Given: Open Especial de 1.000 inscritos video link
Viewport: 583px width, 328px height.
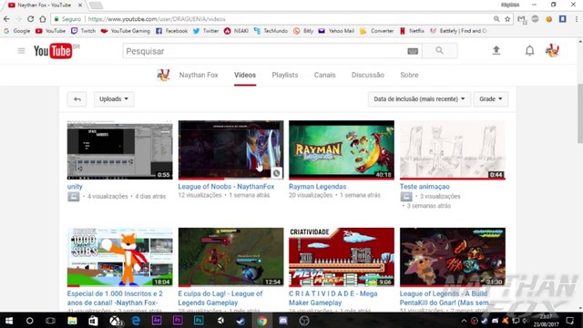Looking at the screenshot, I should 115,298.
